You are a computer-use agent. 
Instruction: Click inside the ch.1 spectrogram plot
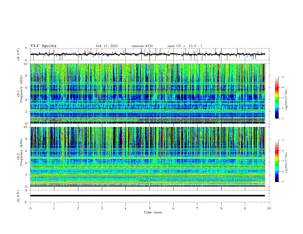[147, 93]
